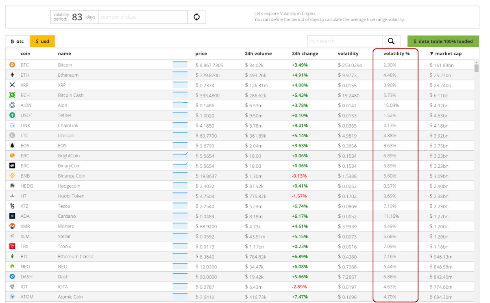Click the Ethereum Classic ETC icon
This screenshot has width=490, height=303.
tap(12, 256)
